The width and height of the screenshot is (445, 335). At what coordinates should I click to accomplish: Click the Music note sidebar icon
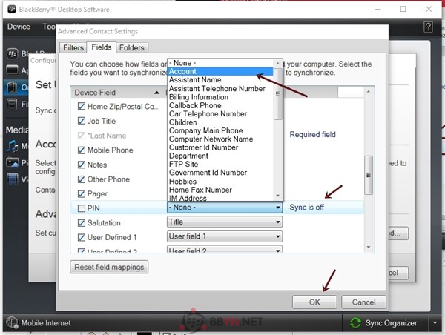[x=13, y=145]
